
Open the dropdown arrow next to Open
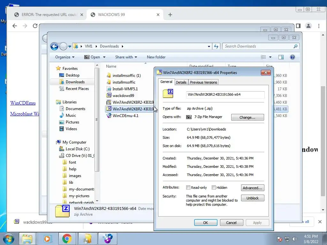coord(104,57)
